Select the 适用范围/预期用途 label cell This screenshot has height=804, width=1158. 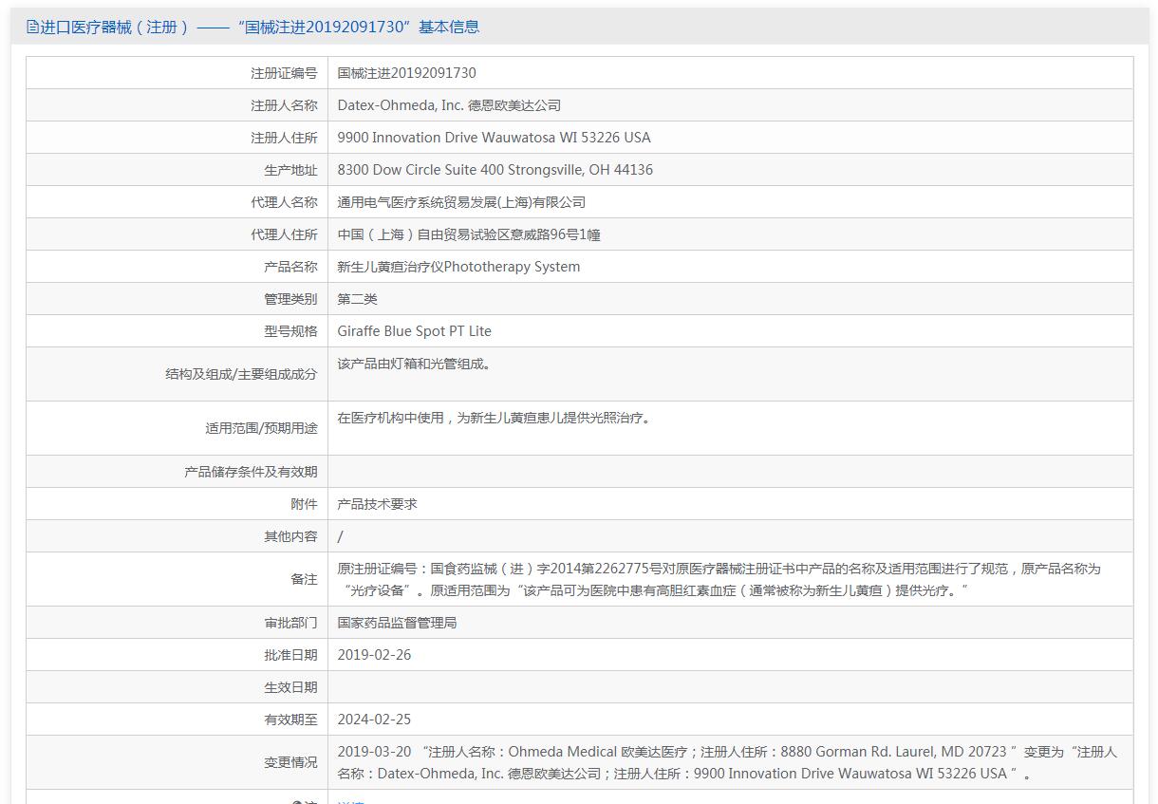point(177,428)
